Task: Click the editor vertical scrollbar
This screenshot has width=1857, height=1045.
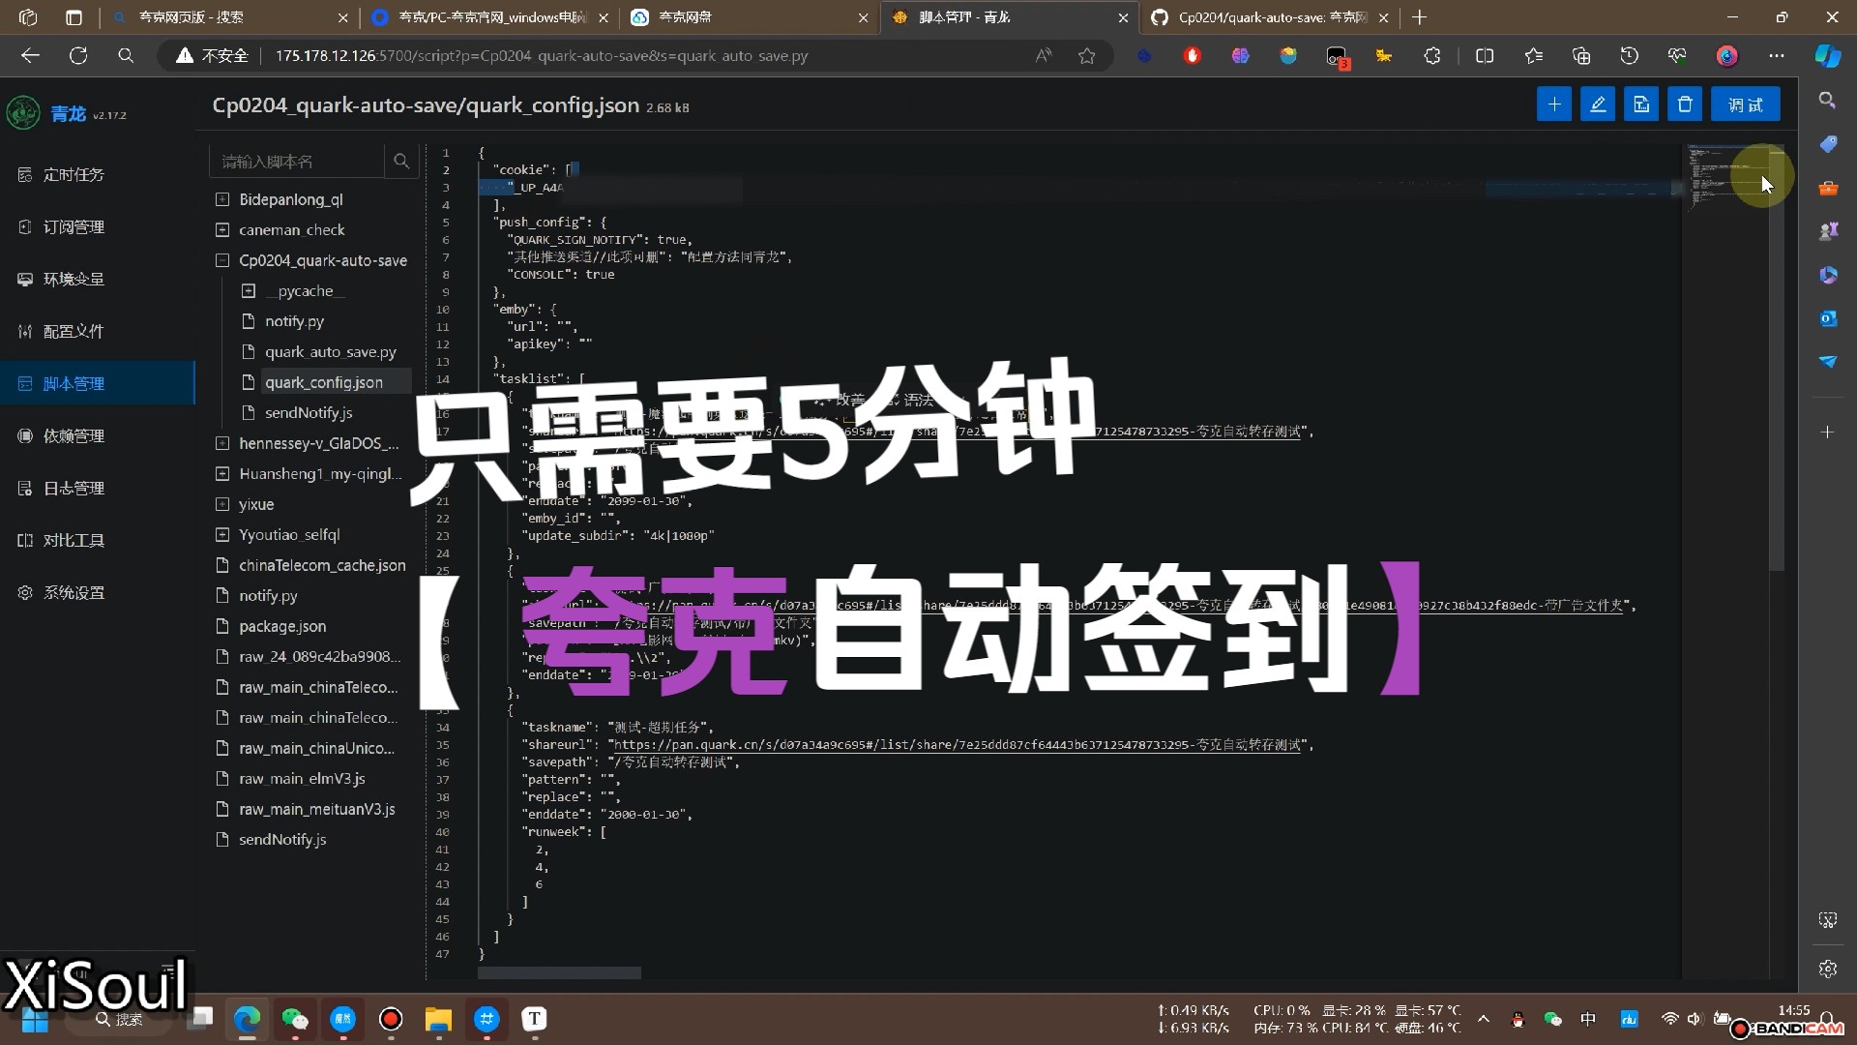Action: [1777, 358]
